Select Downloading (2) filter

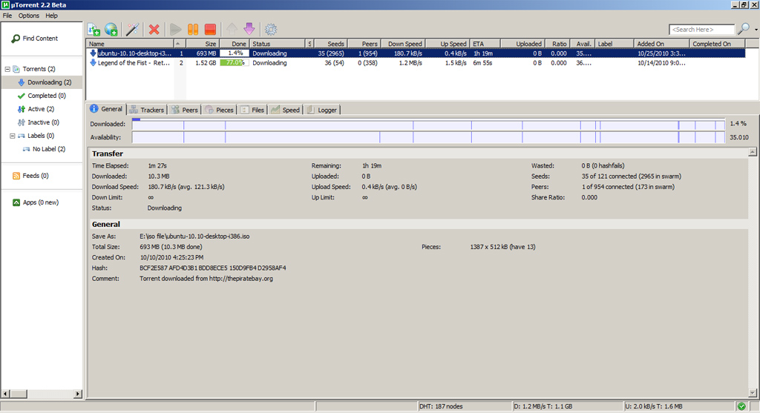[x=45, y=82]
